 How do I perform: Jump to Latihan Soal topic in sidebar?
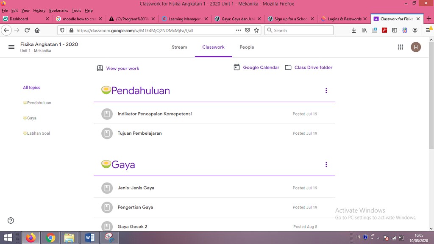36,133
